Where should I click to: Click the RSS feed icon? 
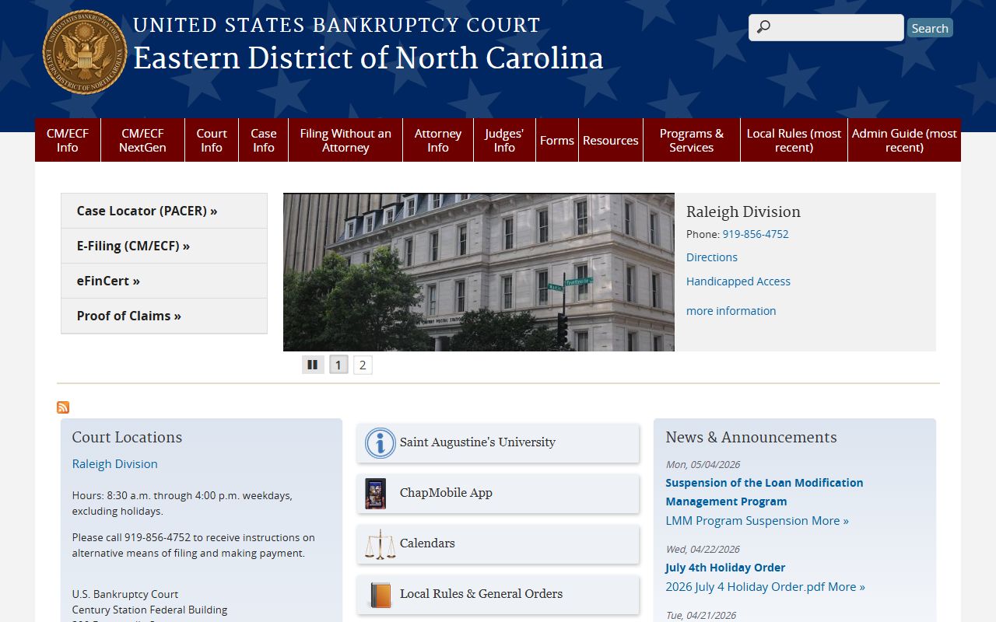click(63, 407)
